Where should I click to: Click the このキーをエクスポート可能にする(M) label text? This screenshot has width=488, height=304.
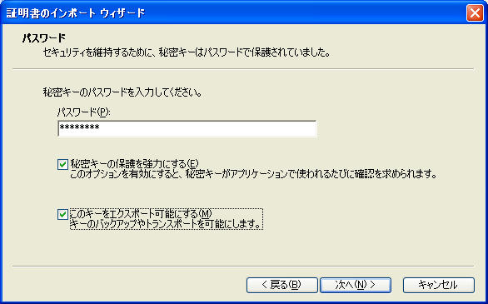click(x=141, y=214)
